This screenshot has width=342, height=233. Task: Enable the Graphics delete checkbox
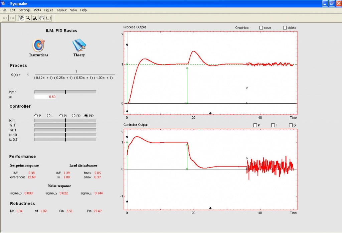285,27
